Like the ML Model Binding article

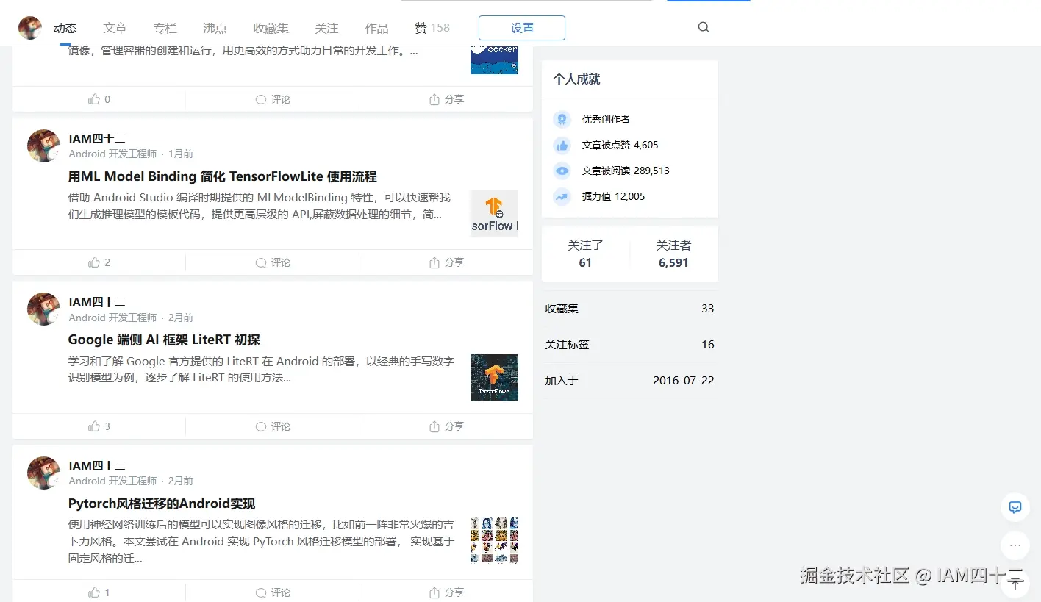coord(99,262)
